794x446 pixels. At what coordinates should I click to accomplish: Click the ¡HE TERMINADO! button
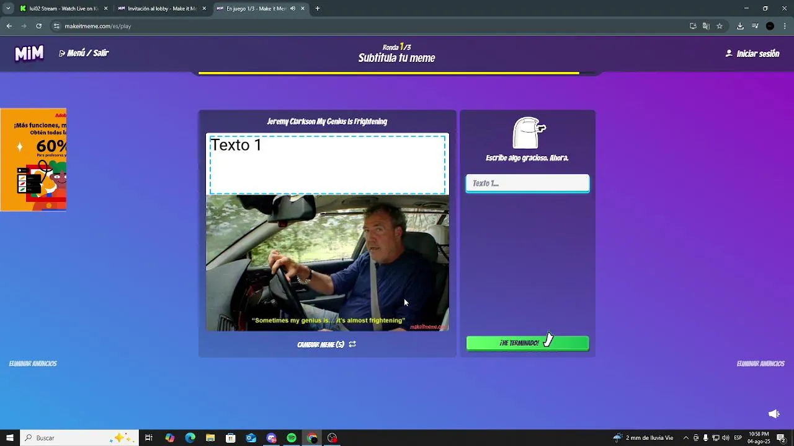point(527,343)
